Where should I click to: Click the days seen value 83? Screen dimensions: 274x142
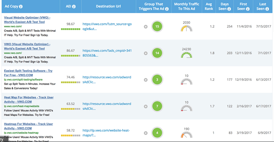231,133
